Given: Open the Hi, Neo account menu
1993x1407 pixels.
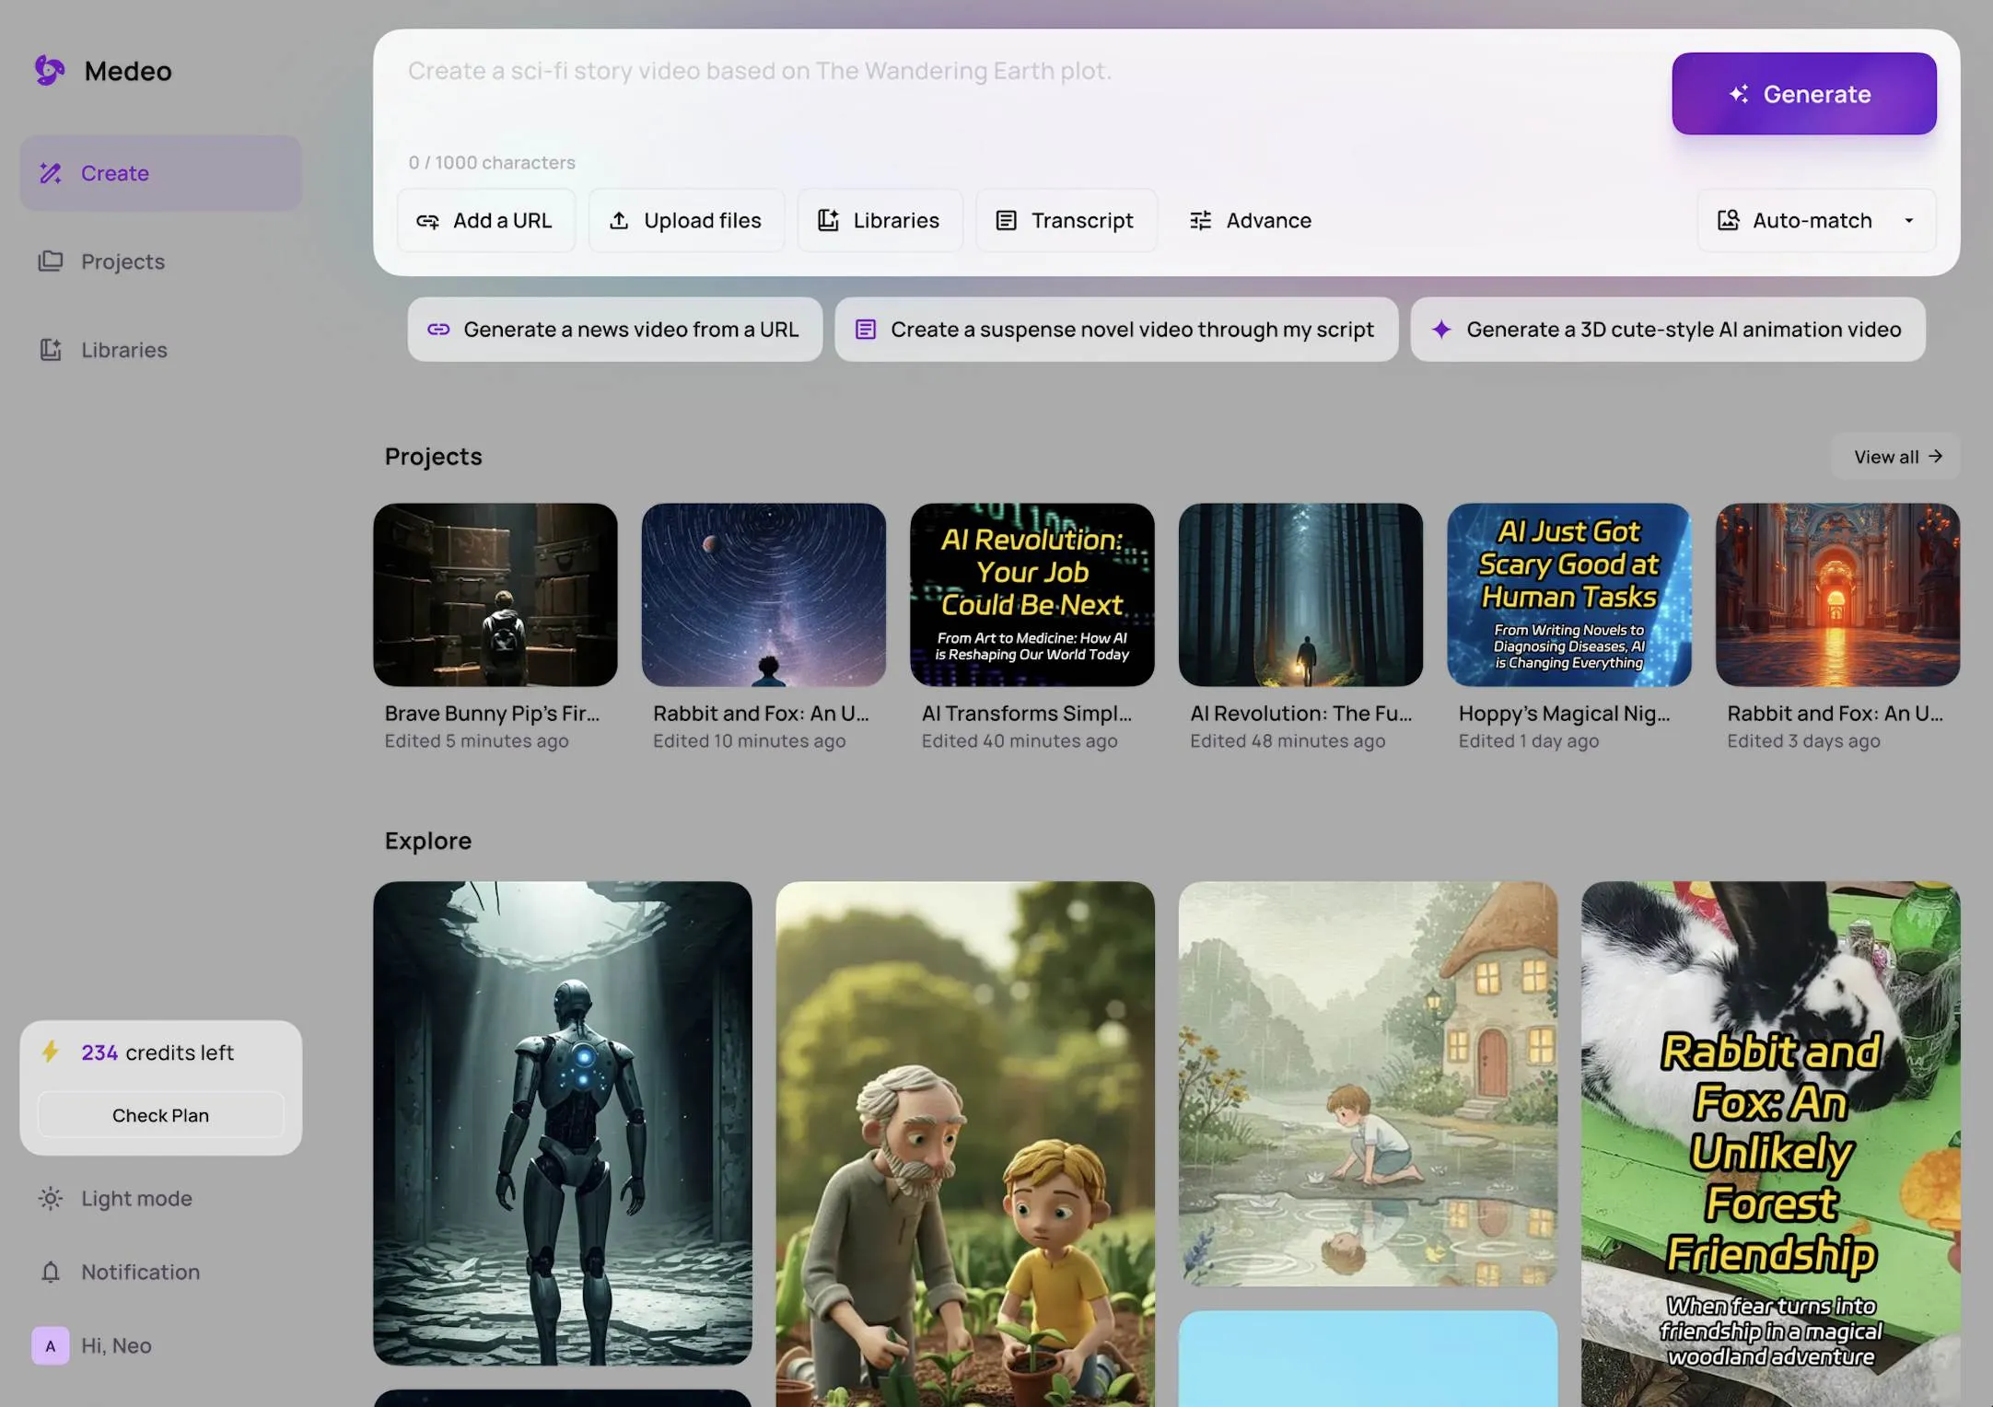Looking at the screenshot, I should click(116, 1345).
